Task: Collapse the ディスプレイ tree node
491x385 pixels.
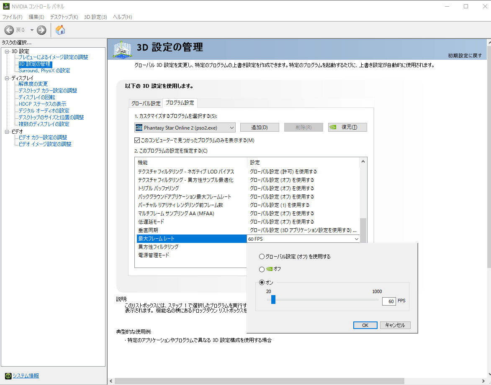Action: (7, 78)
